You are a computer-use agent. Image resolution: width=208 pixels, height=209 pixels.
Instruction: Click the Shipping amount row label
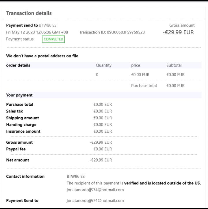23,118
